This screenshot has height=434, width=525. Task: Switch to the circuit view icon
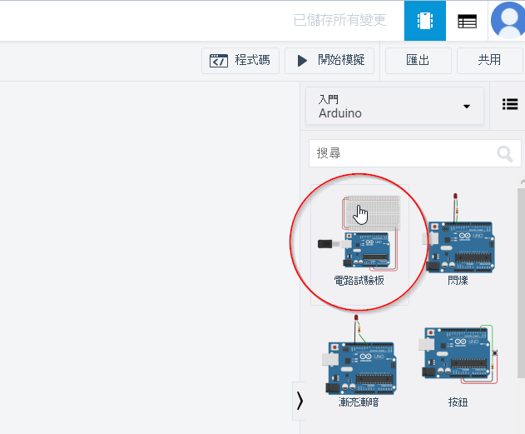coord(425,21)
